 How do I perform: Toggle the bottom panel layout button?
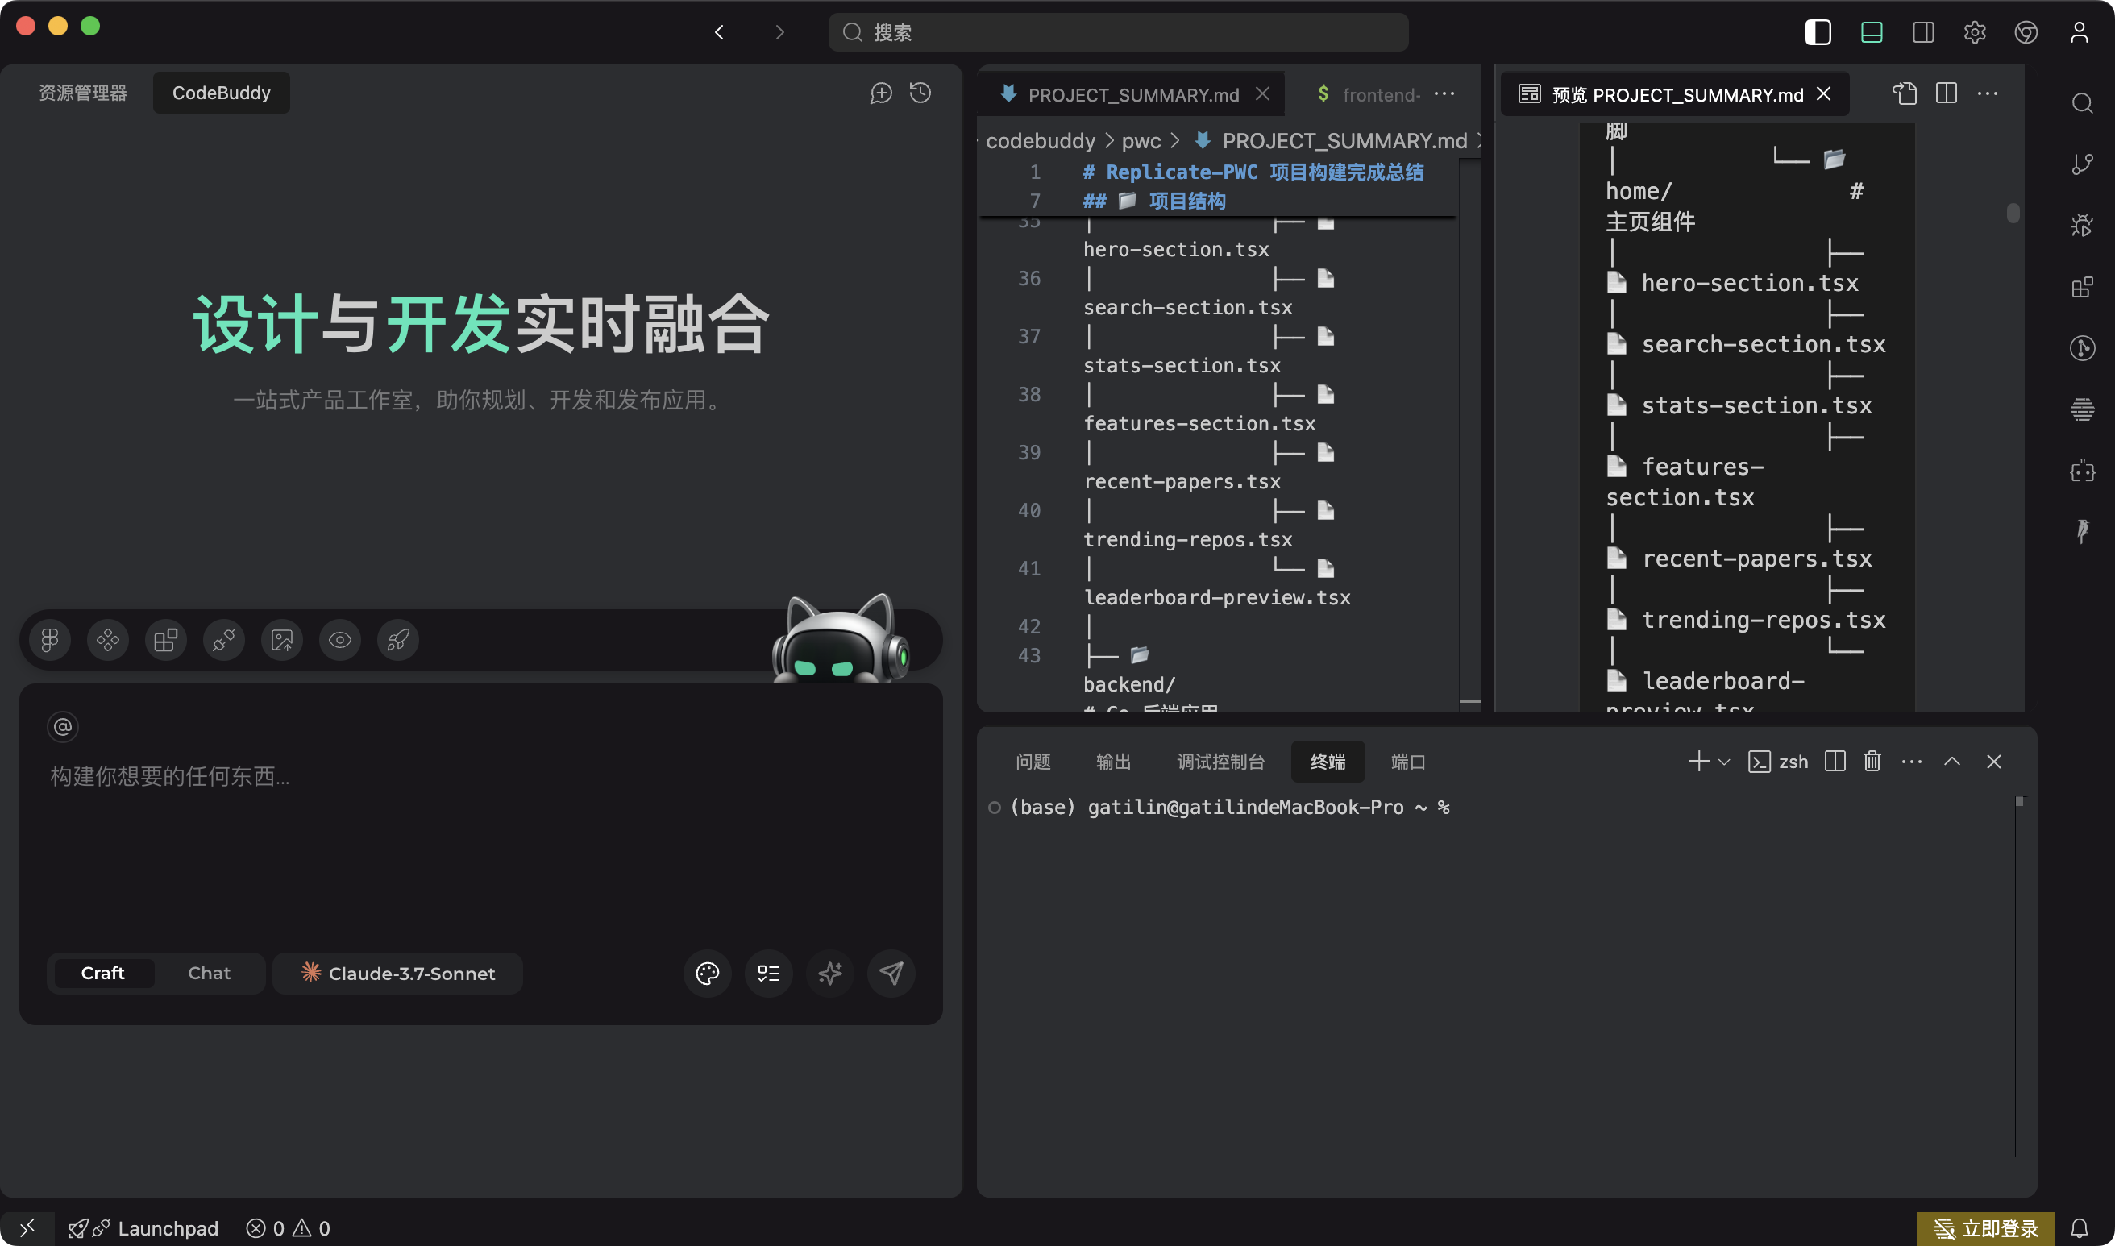(1871, 32)
